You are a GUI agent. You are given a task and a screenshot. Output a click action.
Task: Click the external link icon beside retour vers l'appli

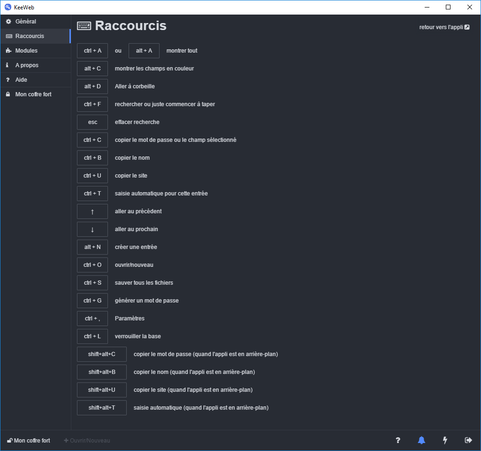coord(467,27)
